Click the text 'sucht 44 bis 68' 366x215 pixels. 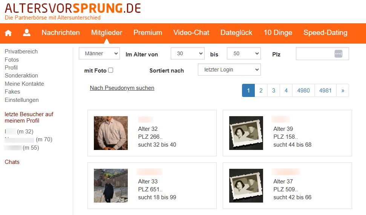[x=292, y=145]
